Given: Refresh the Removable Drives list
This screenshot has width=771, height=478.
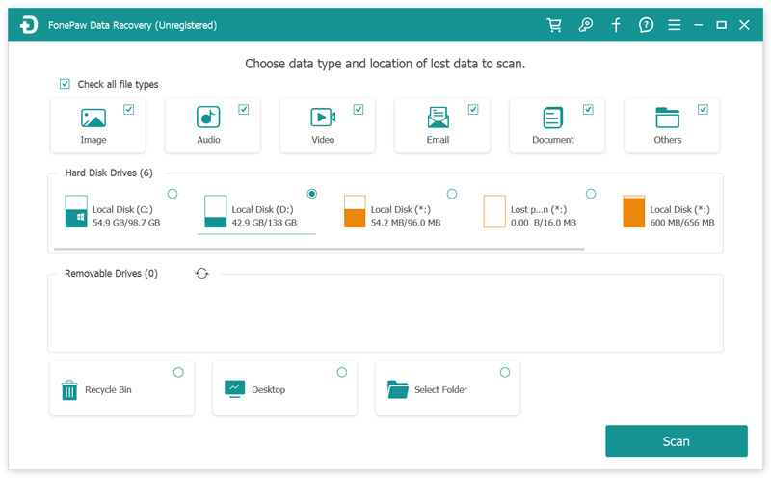Looking at the screenshot, I should 201,274.
